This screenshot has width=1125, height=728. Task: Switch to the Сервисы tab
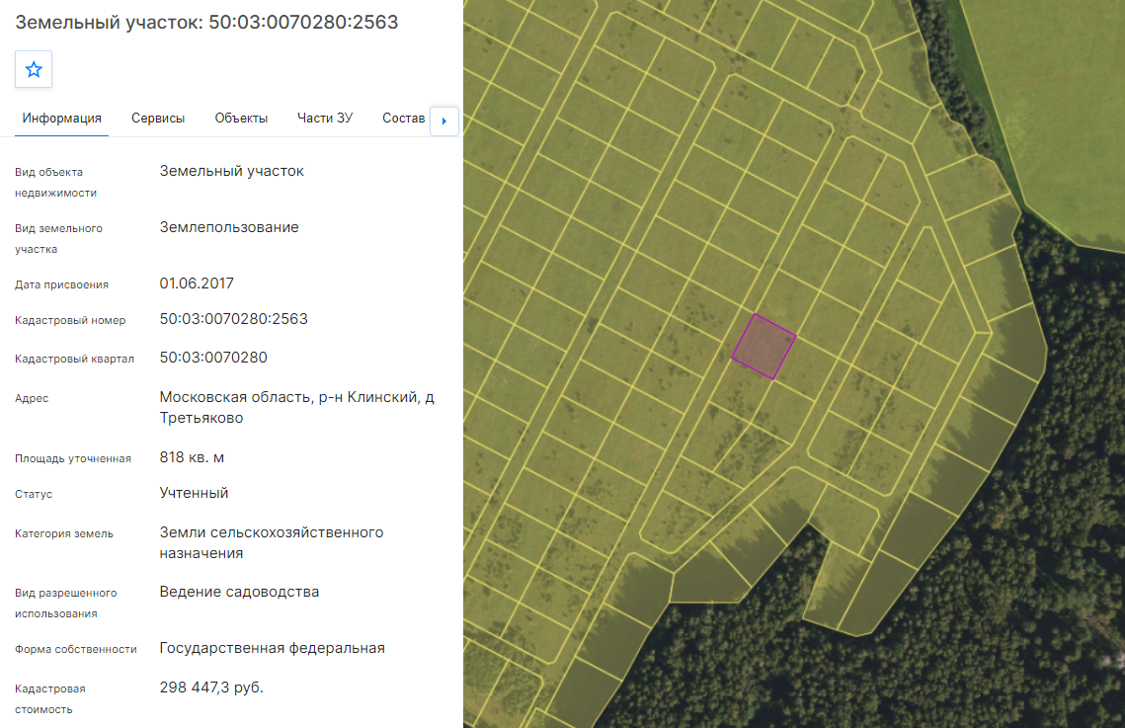click(x=158, y=119)
